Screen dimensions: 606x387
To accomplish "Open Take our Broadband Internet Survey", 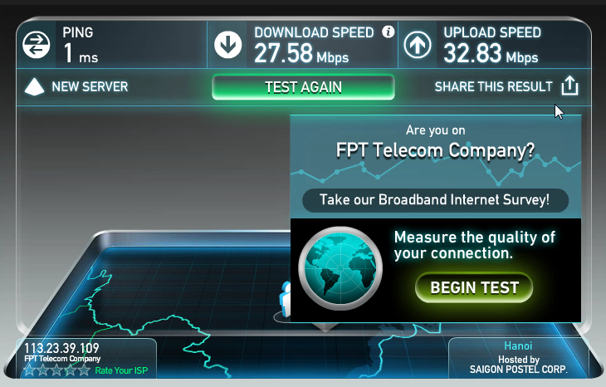I will pos(435,200).
